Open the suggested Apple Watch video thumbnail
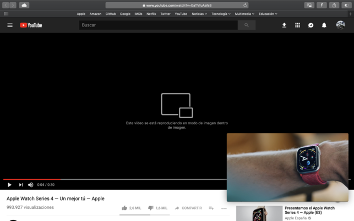This screenshot has width=354, height=221. click(x=259, y=213)
